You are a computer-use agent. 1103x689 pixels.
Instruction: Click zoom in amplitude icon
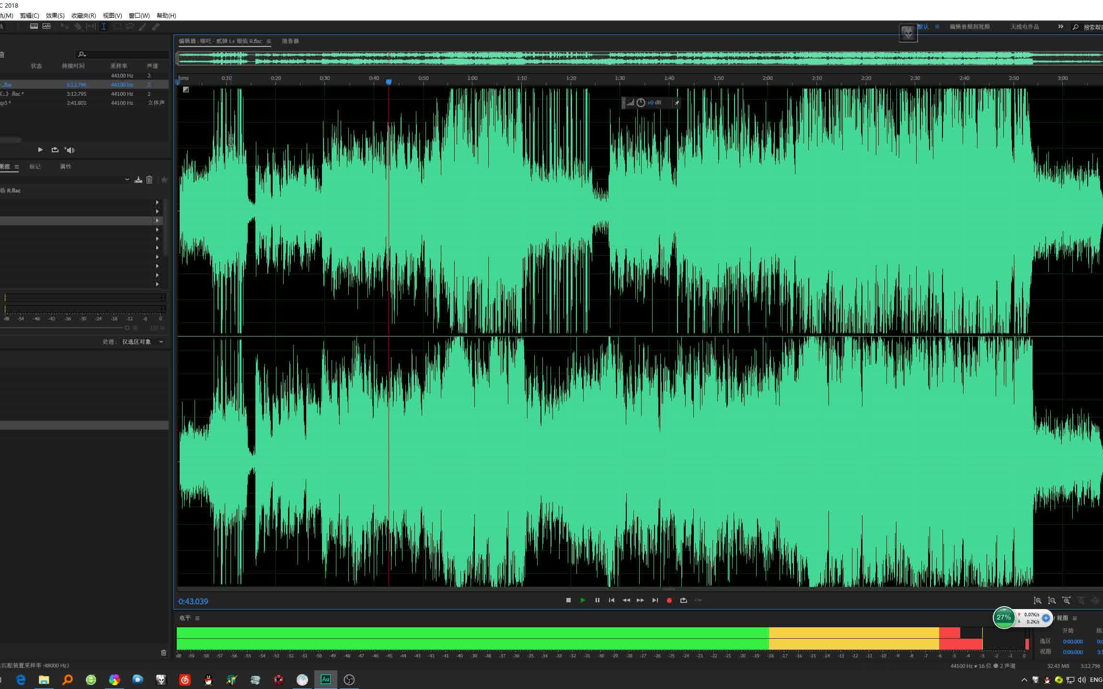point(1037,600)
